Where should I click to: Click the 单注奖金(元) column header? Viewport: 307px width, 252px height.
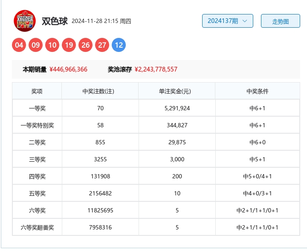coord(175,91)
